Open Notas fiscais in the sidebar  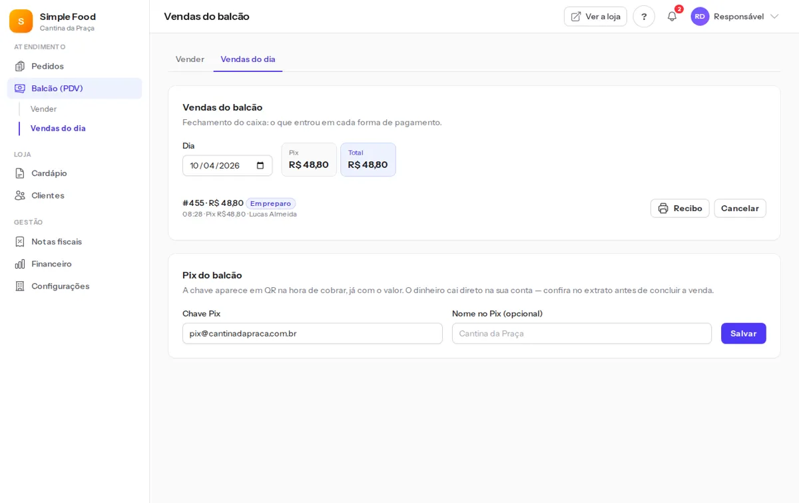coord(75,241)
